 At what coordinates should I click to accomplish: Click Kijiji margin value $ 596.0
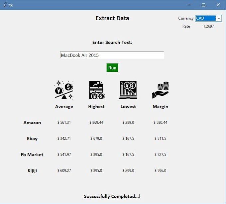coord(160,170)
